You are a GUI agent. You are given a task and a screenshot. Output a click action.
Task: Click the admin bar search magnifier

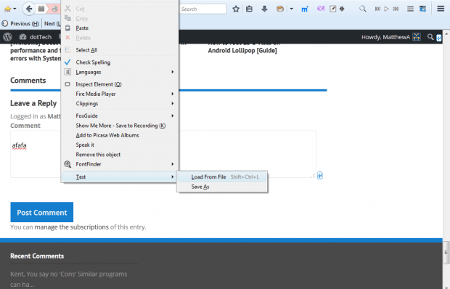[430, 37]
